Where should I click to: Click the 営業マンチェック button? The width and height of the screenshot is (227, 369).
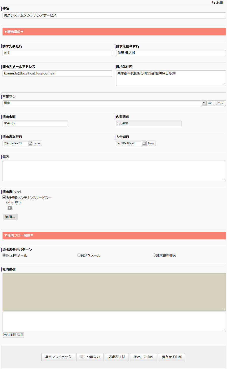(58, 357)
